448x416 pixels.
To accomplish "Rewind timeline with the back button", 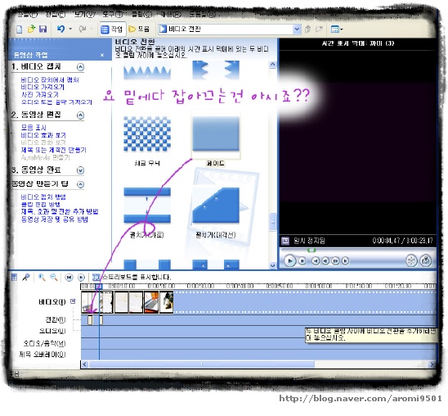I will [x=69, y=278].
